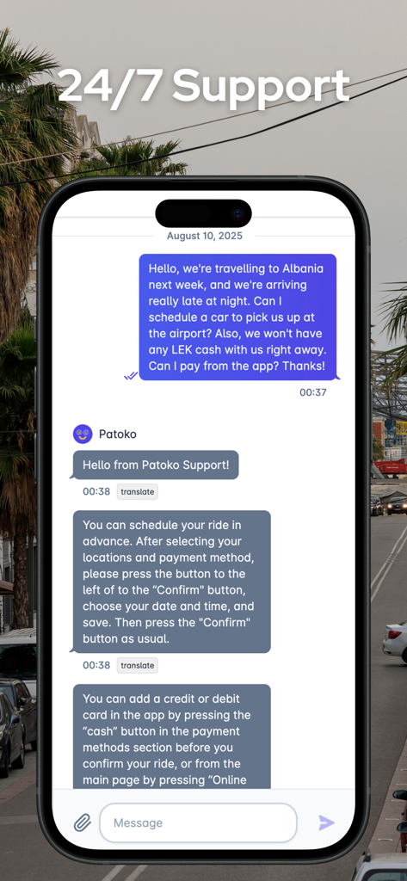Image resolution: width=407 pixels, height=881 pixels.
Task: Open the Patoko smiley avatar
Action: [x=83, y=434]
